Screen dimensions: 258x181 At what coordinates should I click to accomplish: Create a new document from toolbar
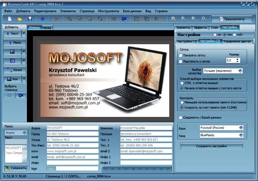point(10,19)
